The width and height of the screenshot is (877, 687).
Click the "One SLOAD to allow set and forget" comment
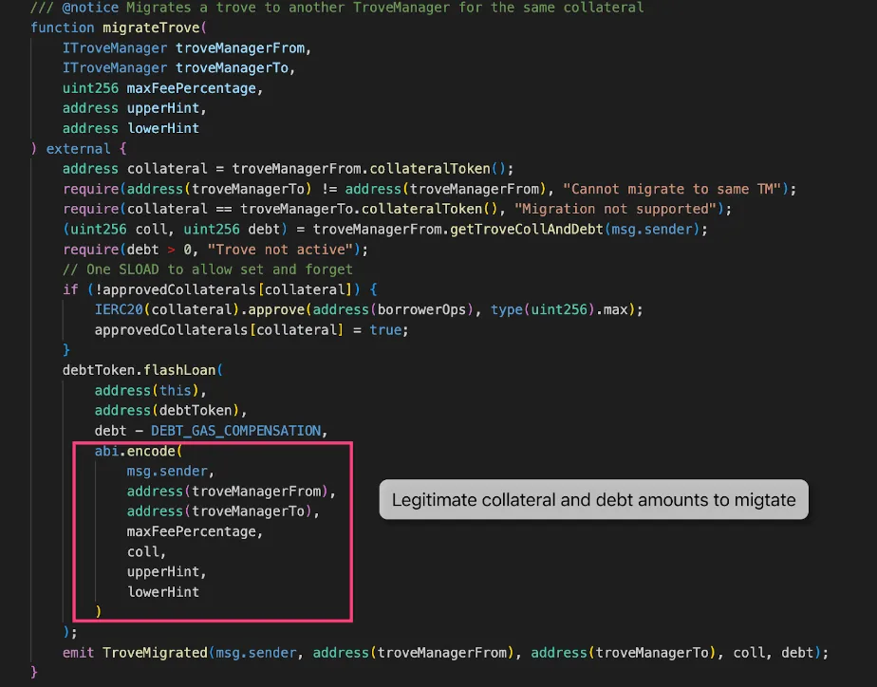208,269
